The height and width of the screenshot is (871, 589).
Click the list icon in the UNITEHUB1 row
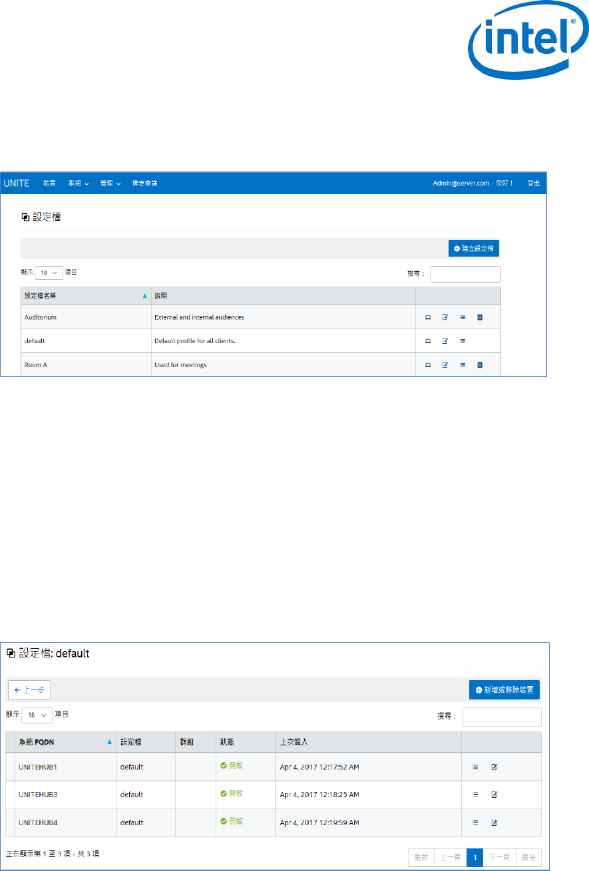point(475,767)
